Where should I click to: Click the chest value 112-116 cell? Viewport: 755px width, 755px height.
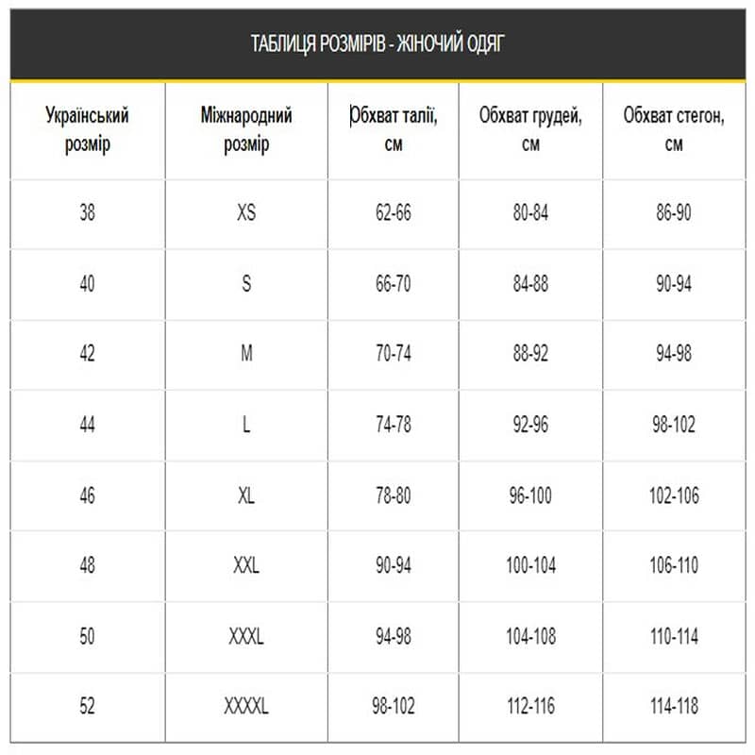coord(530,706)
